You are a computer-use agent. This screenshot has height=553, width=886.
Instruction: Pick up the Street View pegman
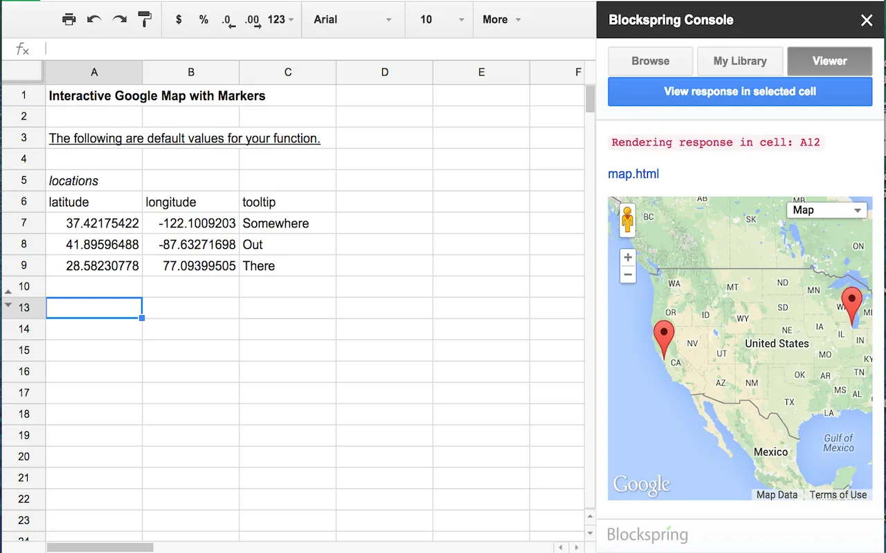point(628,221)
